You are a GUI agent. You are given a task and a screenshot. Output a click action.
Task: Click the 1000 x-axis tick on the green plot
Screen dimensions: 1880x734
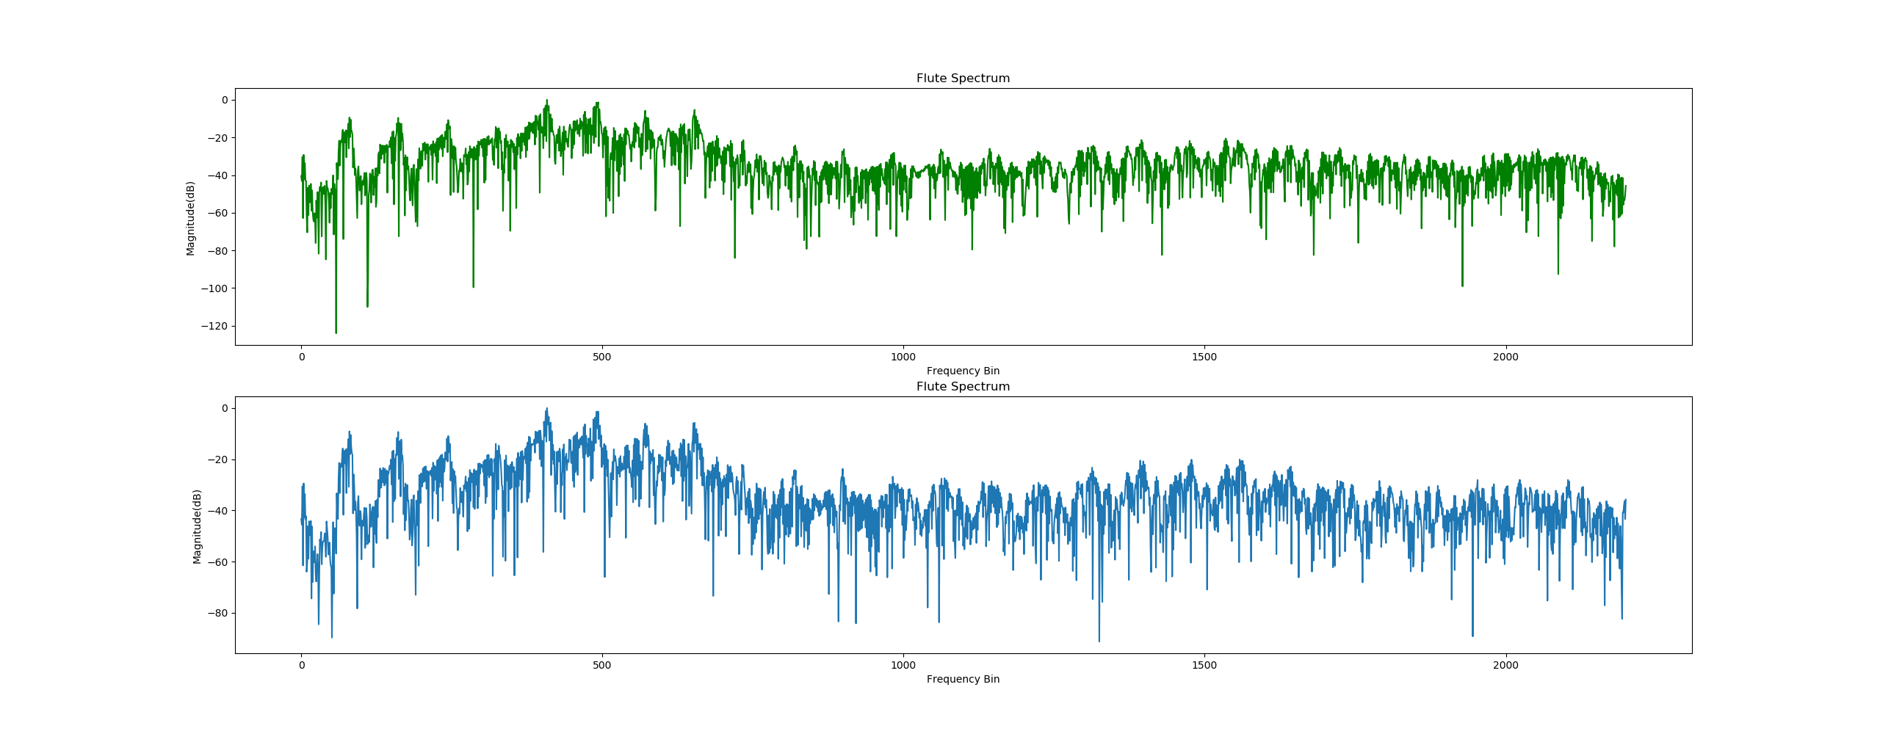click(903, 357)
